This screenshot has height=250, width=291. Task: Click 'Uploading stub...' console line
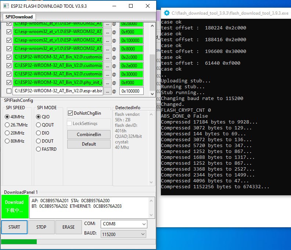(186, 81)
